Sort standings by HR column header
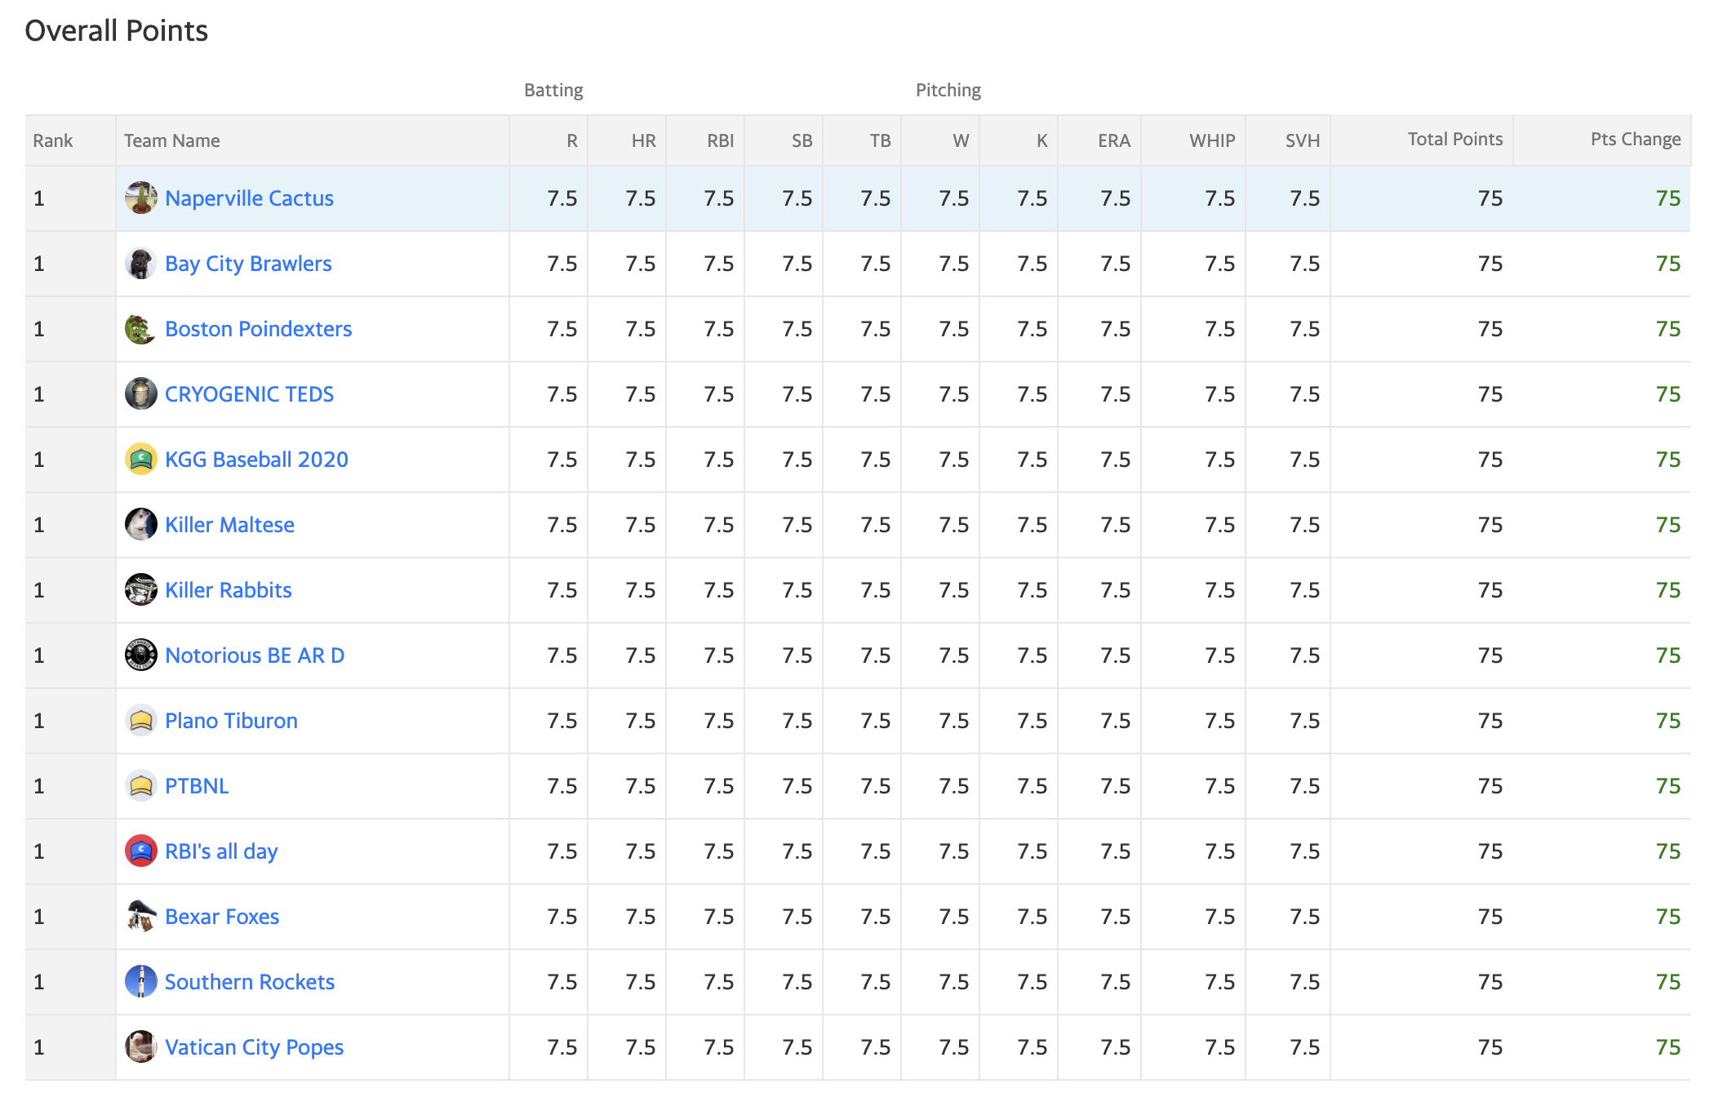The image size is (1714, 1102). click(643, 140)
